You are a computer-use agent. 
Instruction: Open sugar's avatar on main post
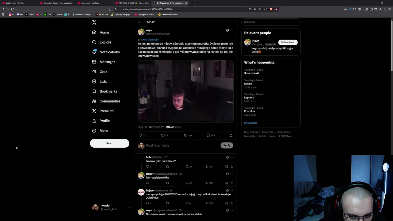pos(141,32)
